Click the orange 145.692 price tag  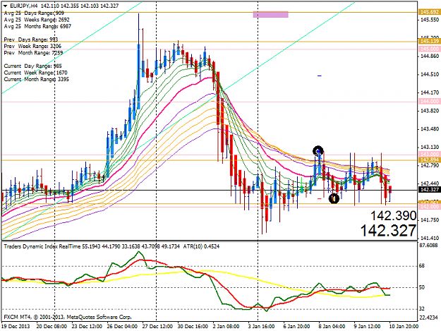(x=429, y=12)
